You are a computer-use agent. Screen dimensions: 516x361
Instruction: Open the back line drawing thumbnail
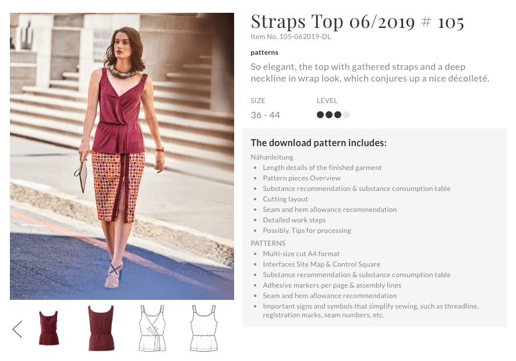point(204,328)
